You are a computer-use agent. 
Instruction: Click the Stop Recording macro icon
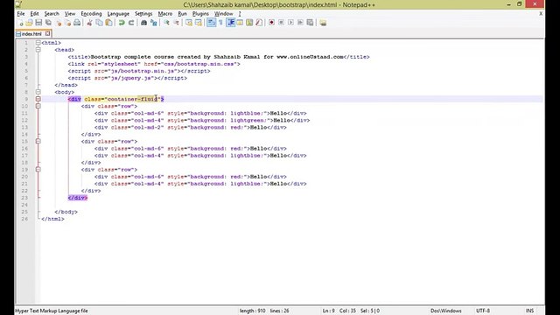click(x=281, y=23)
